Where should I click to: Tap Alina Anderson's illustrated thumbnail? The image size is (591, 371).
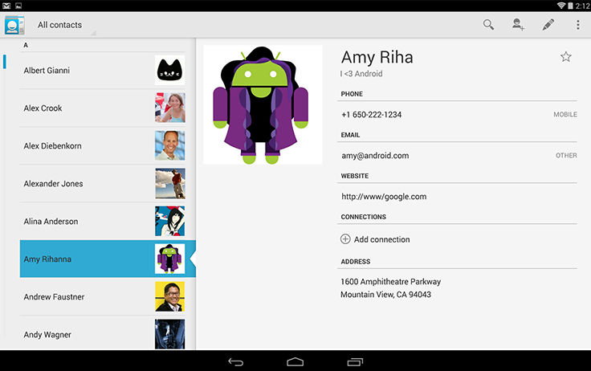[170, 221]
